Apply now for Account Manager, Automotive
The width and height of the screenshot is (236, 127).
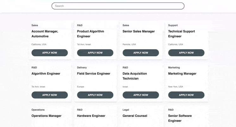point(50,53)
